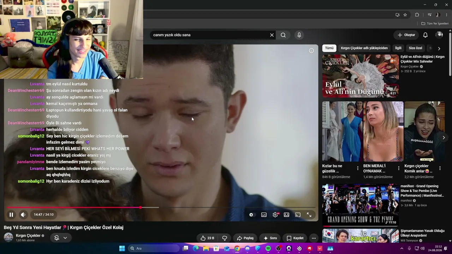Open Spotify from the taskbar
Image resolution: width=452 pixels, height=254 pixels.
coord(268,248)
